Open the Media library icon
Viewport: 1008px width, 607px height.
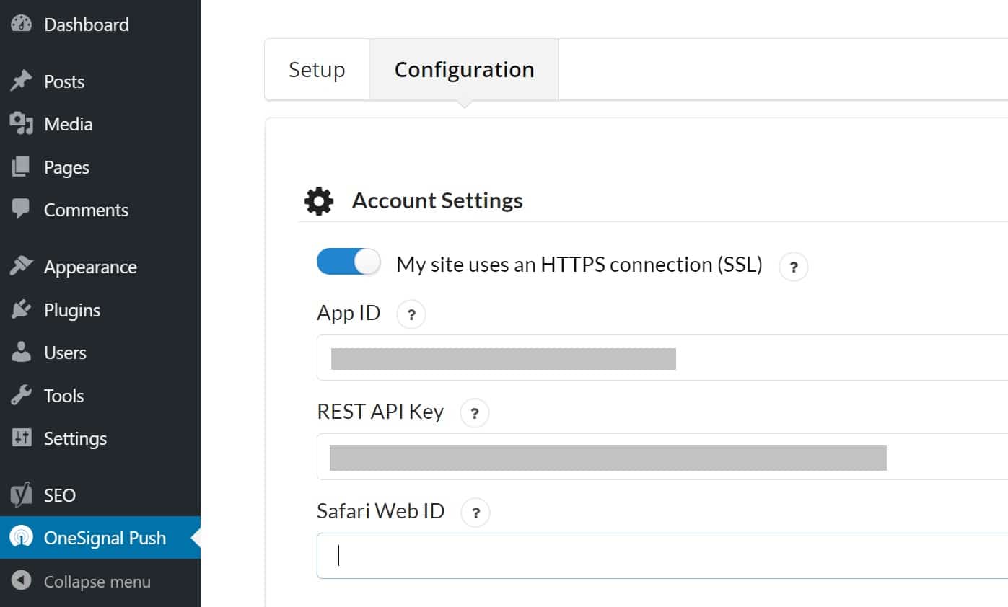coord(20,123)
